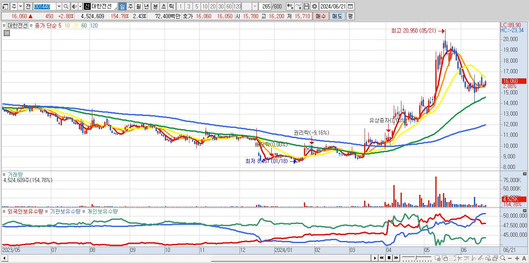This screenshot has height=263, width=529.
Task: Open the '주' market type dropdown arrow
Action: [21, 6]
